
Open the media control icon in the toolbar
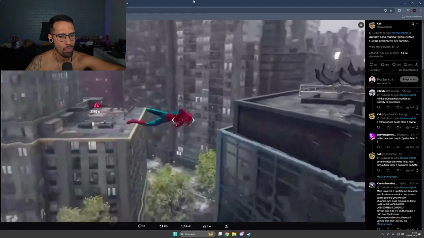point(408,10)
